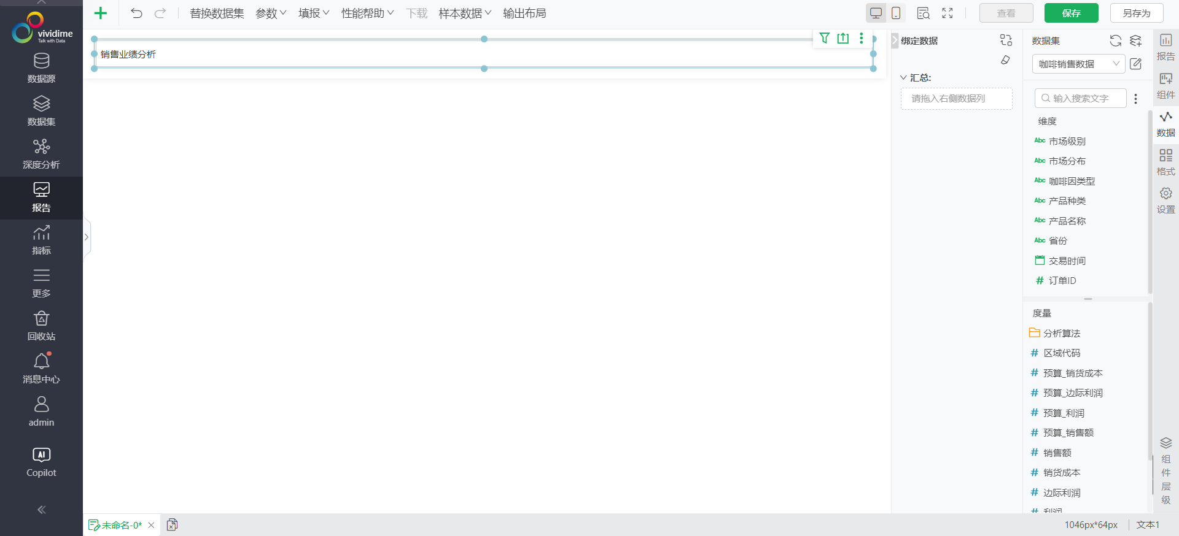This screenshot has height=536, width=1179.
Task: Collapse the left sidebar with double chevron
Action: pos(41,510)
